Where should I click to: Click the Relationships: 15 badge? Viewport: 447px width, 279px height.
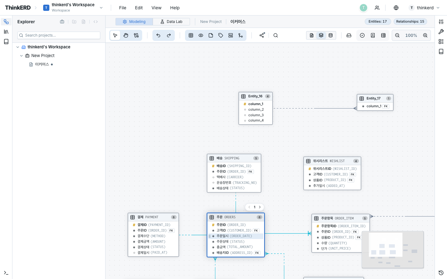coord(410,21)
